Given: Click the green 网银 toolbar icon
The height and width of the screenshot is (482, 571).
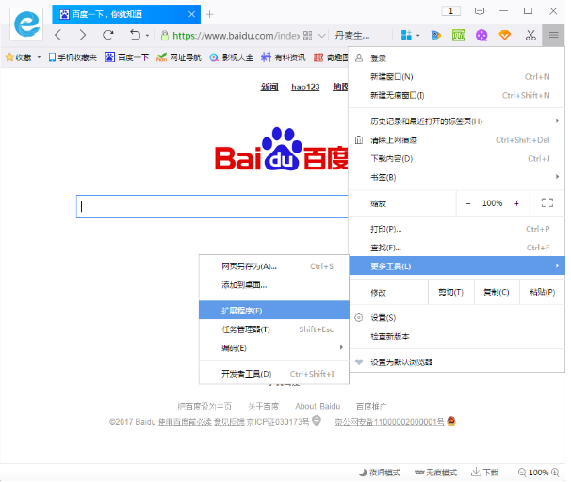Looking at the screenshot, I should (x=459, y=35).
